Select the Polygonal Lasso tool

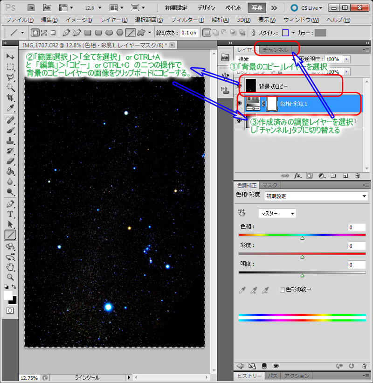[10, 77]
